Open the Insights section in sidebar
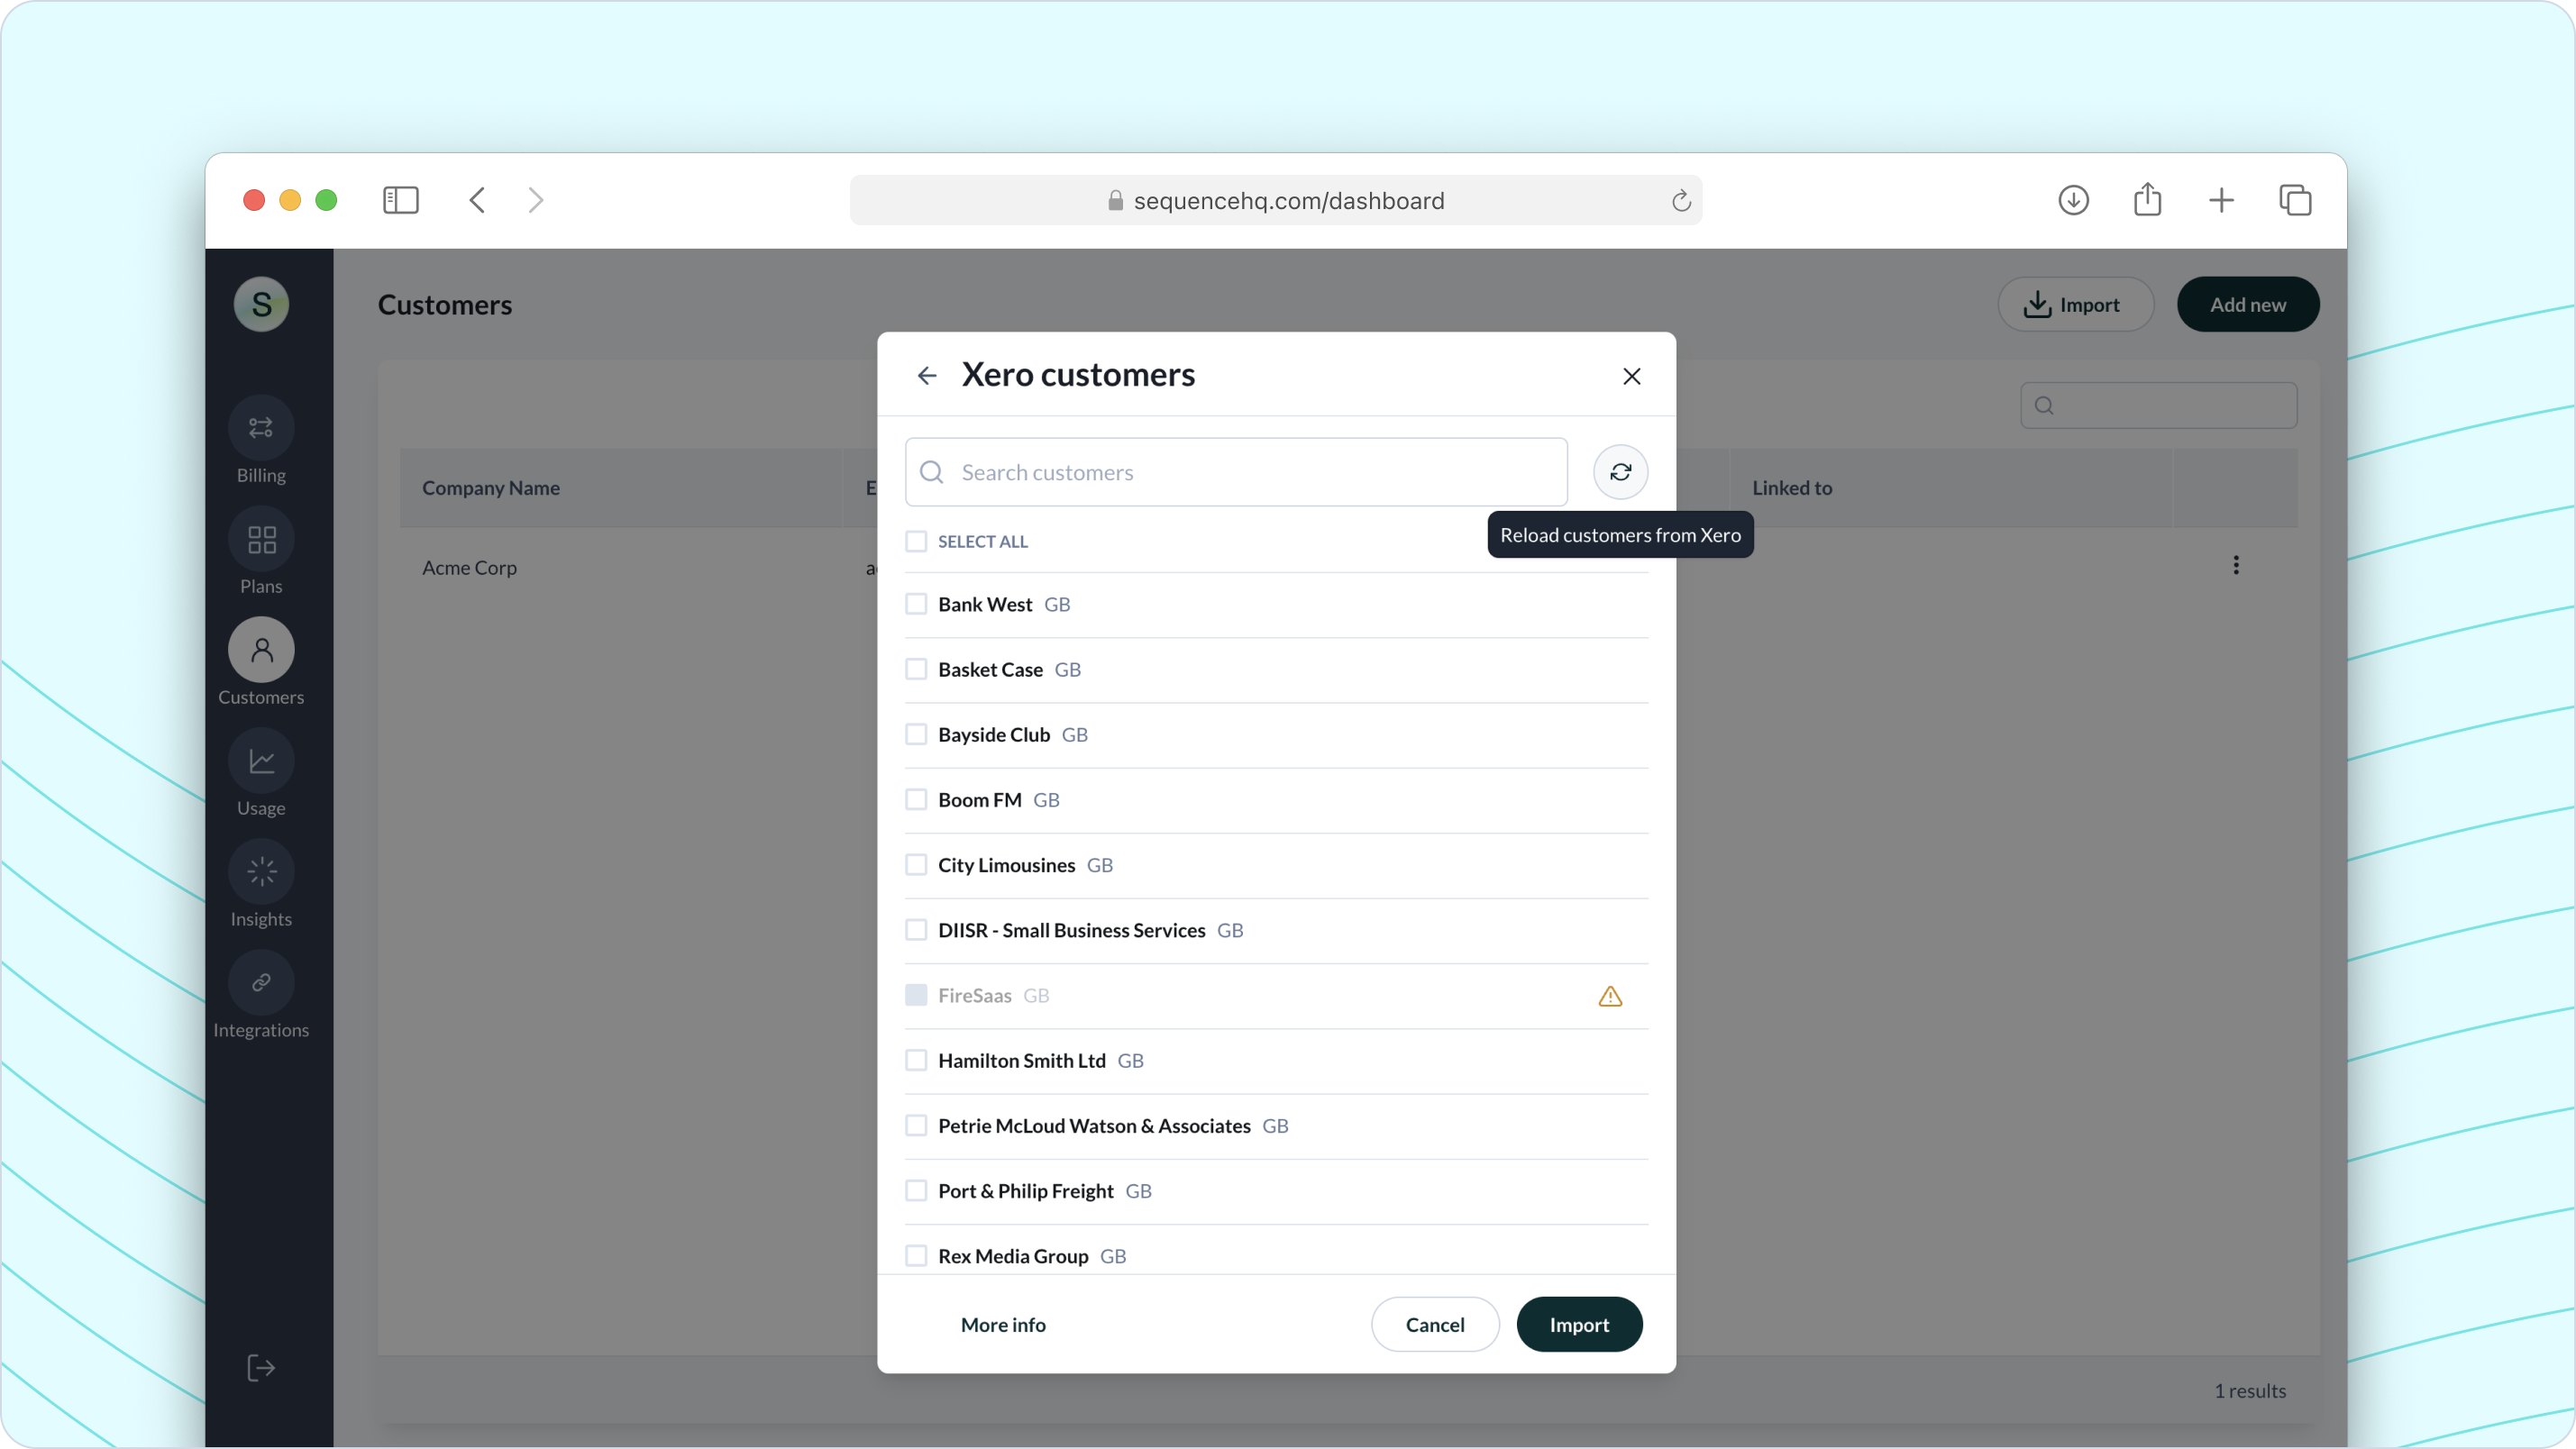2576x1449 pixels. [x=261, y=873]
